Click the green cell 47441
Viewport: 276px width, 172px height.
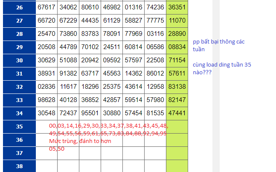pyautogui.click(x=177, y=113)
